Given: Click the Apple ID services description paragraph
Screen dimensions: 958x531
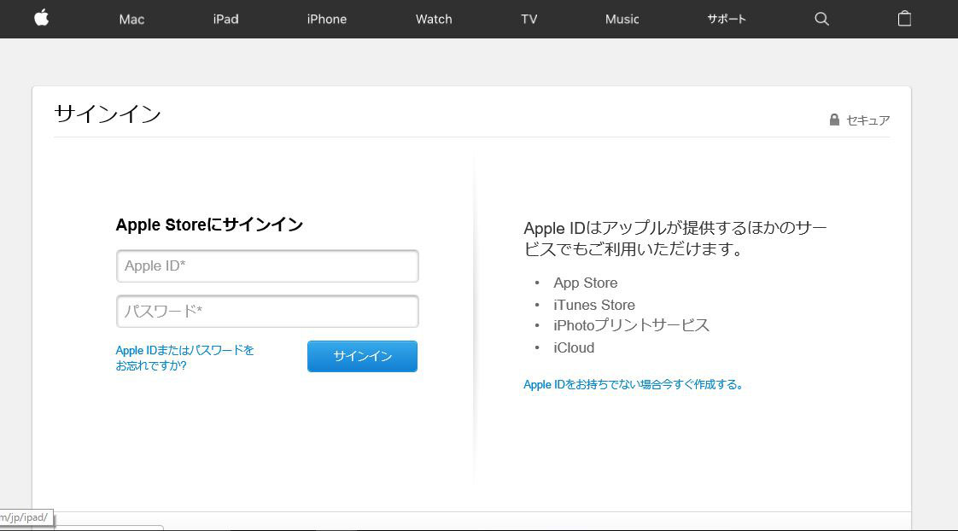Looking at the screenshot, I should (x=675, y=238).
